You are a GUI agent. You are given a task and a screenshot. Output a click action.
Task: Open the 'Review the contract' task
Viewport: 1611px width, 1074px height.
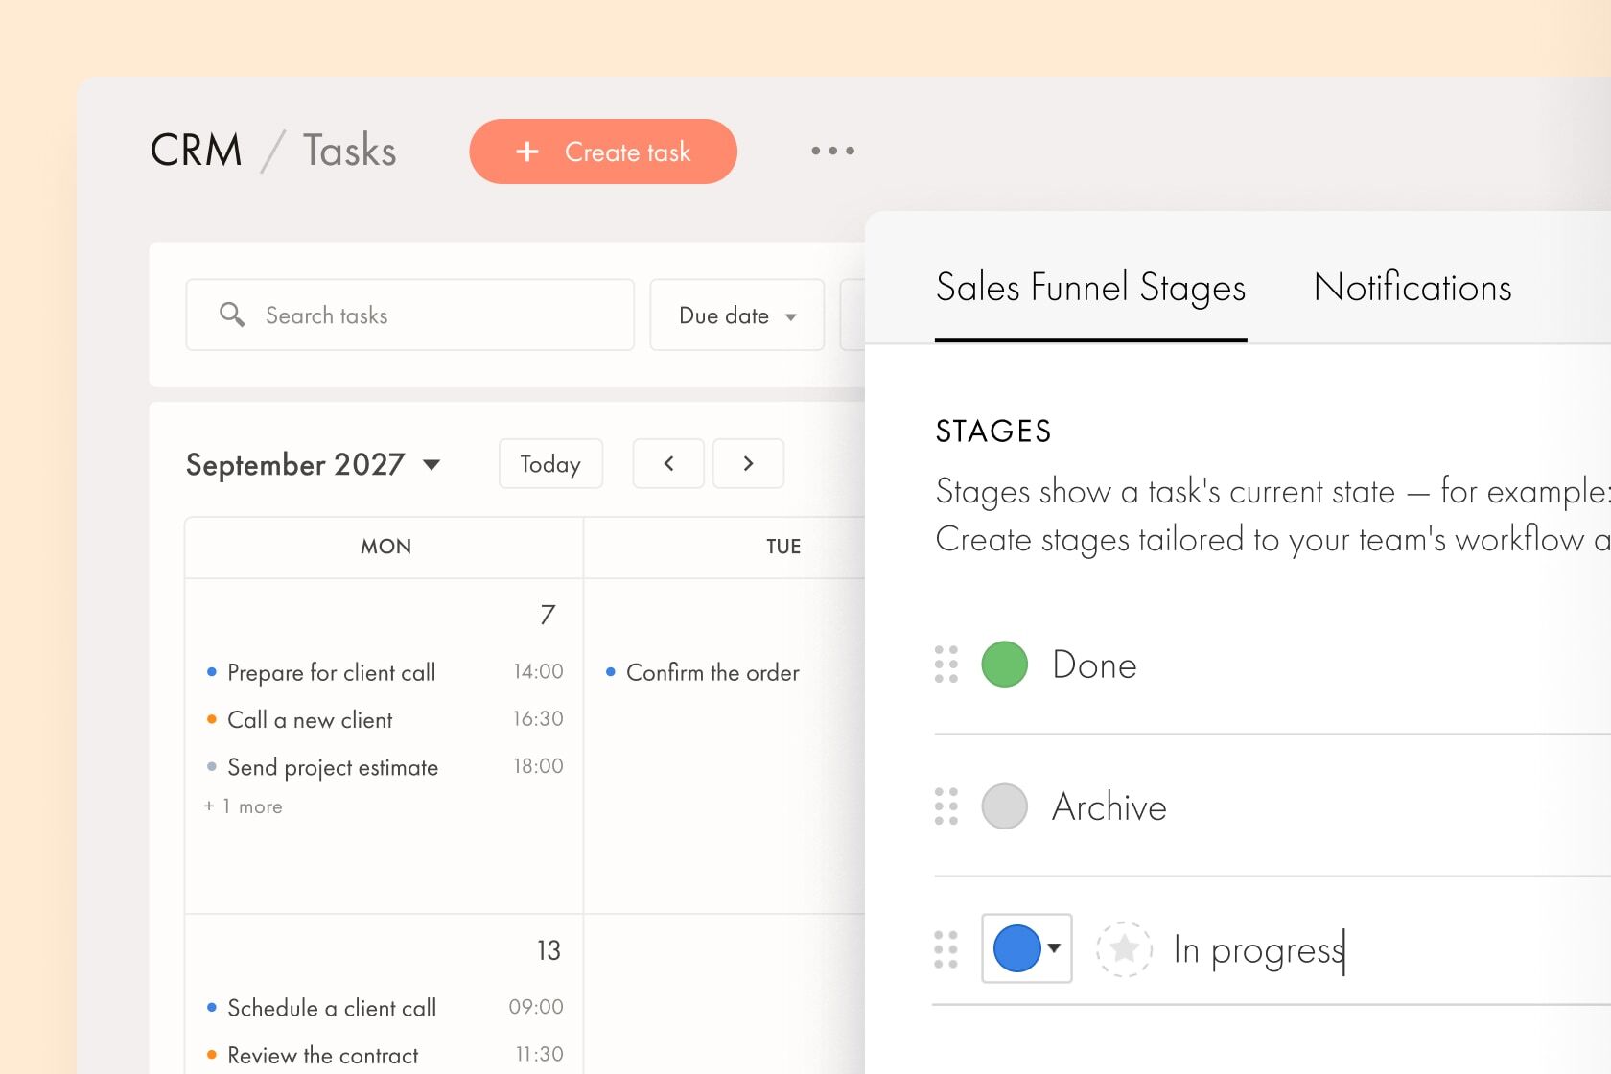click(323, 1056)
